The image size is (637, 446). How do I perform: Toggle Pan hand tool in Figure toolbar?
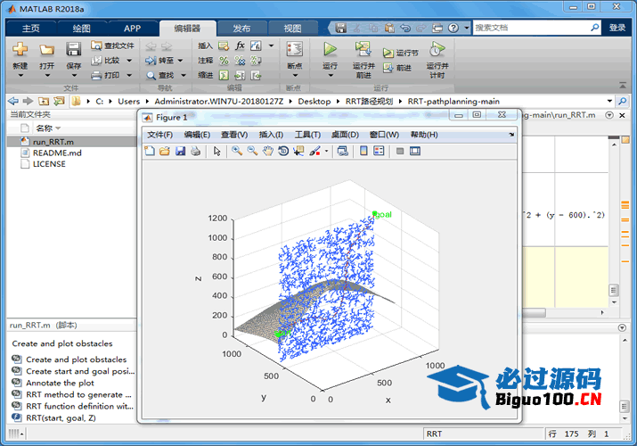pos(268,152)
